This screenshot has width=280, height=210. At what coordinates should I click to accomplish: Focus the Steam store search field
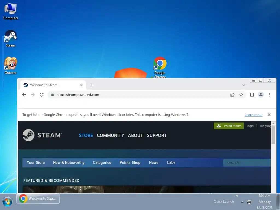pyautogui.click(x=247, y=163)
